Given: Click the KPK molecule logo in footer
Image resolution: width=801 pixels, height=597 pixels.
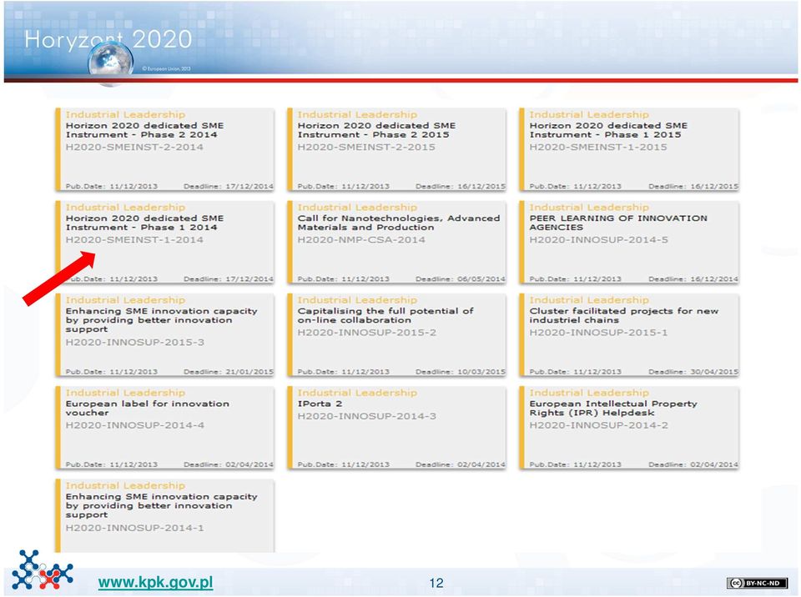Looking at the screenshot, I should [43, 569].
